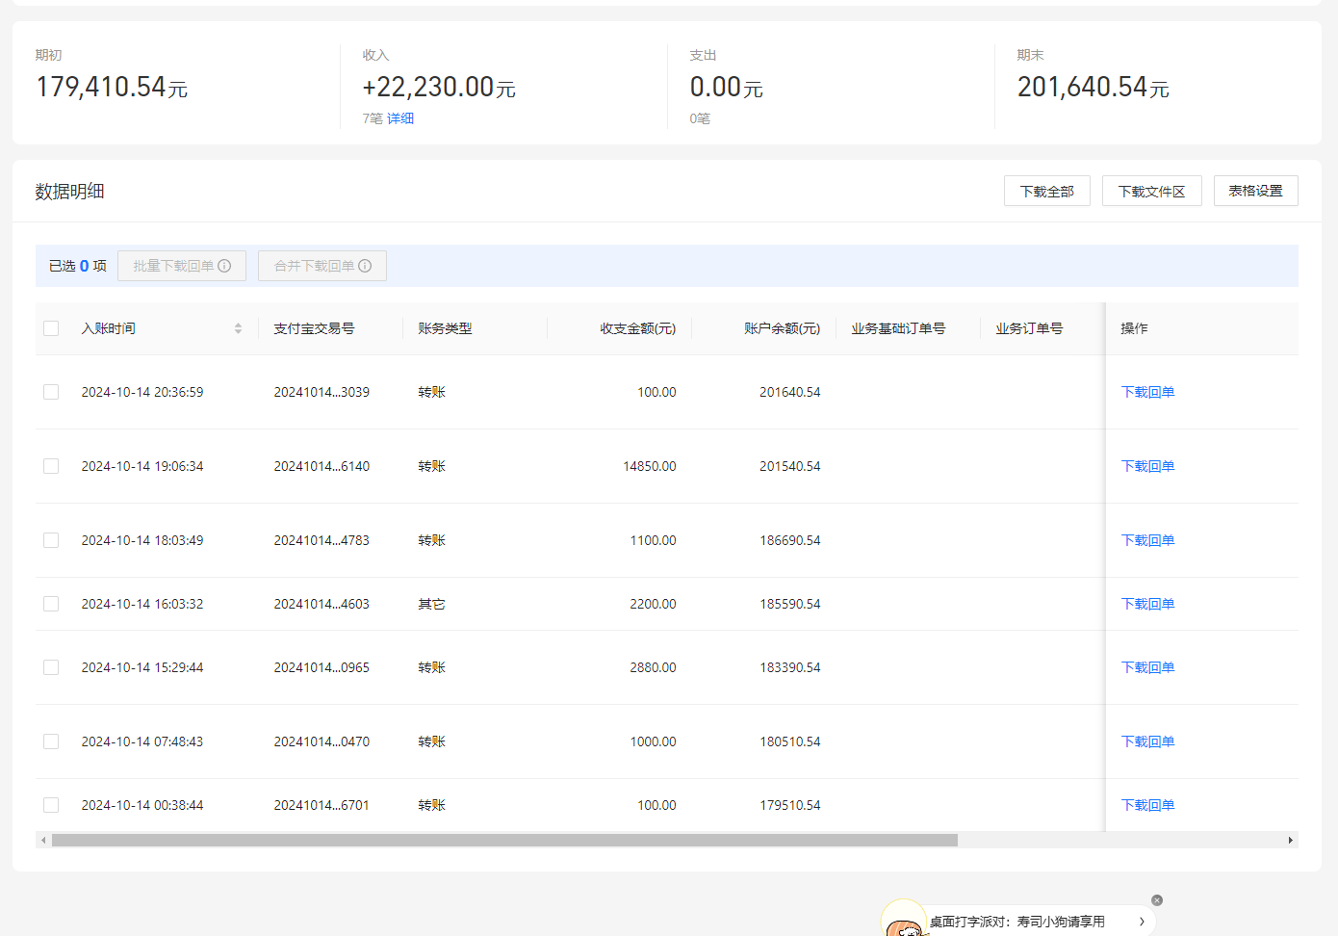
Task: Click the 下载全部 button
Action: click(x=1046, y=191)
